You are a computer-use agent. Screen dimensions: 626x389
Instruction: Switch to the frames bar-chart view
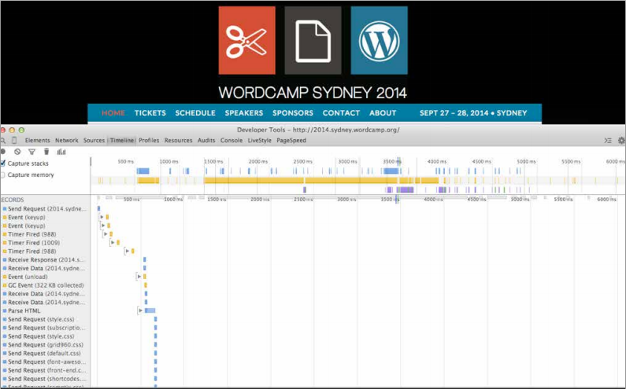[61, 152]
